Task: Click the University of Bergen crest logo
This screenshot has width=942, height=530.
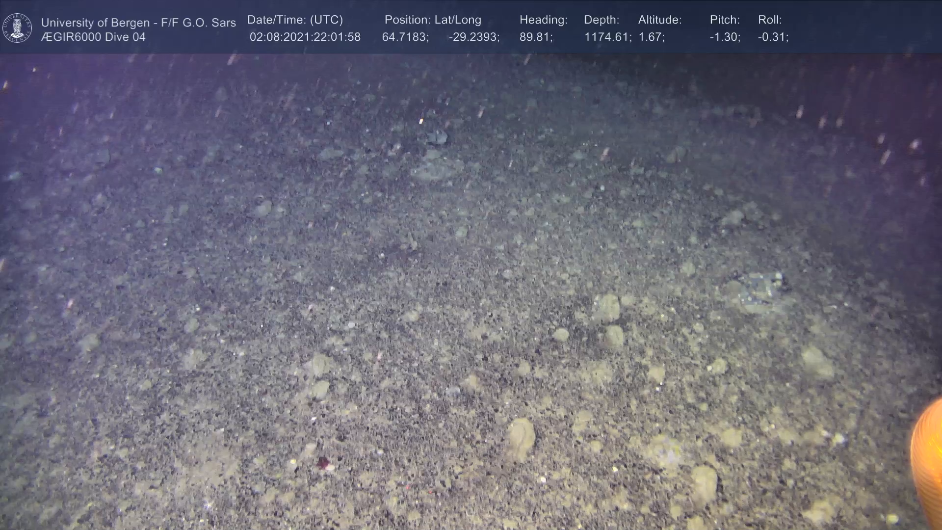Action: tap(17, 28)
